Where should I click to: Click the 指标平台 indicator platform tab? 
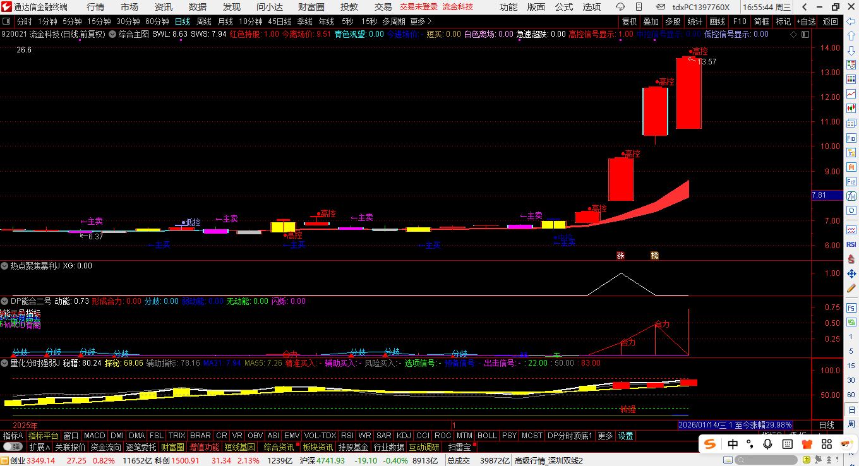coord(43,436)
